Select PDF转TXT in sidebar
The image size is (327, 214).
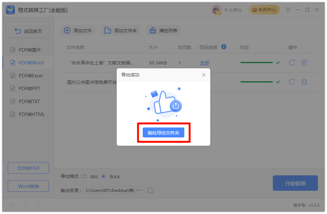tap(28, 102)
